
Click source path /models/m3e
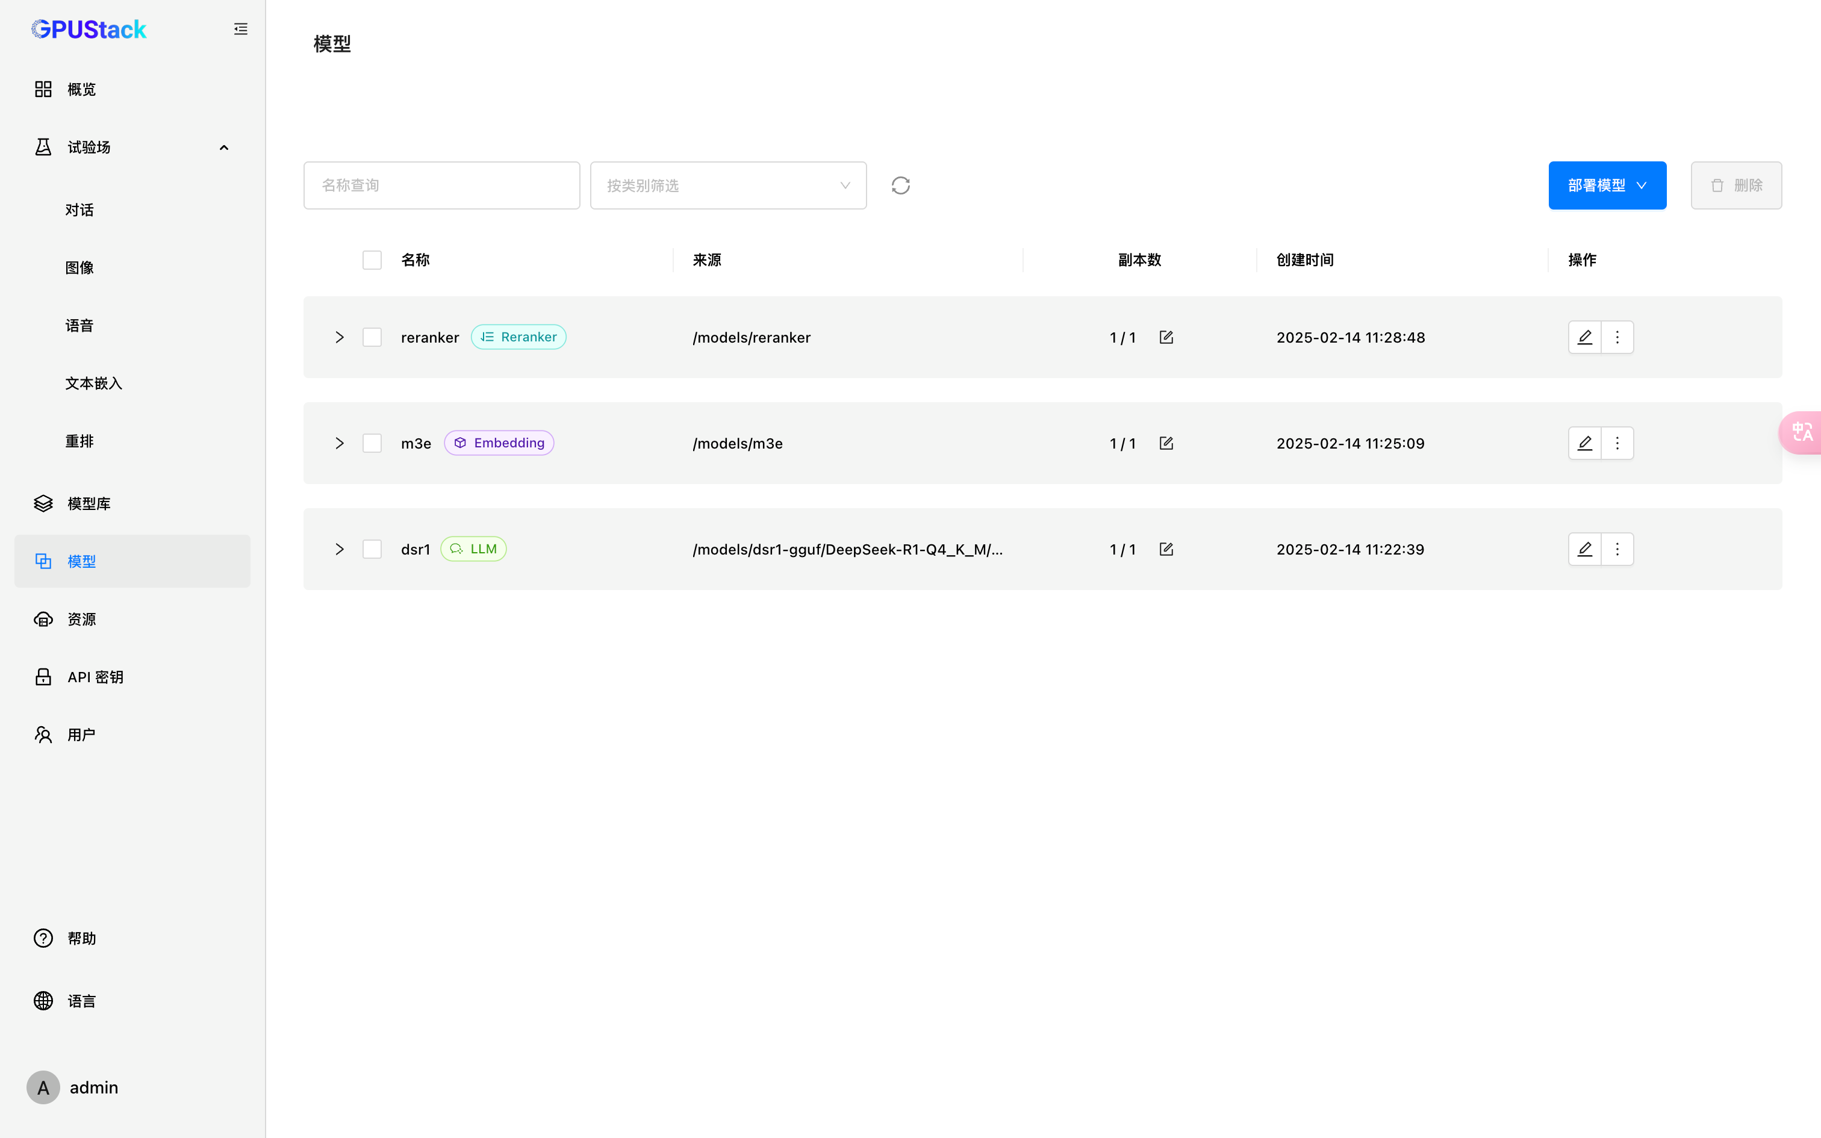[x=738, y=444]
